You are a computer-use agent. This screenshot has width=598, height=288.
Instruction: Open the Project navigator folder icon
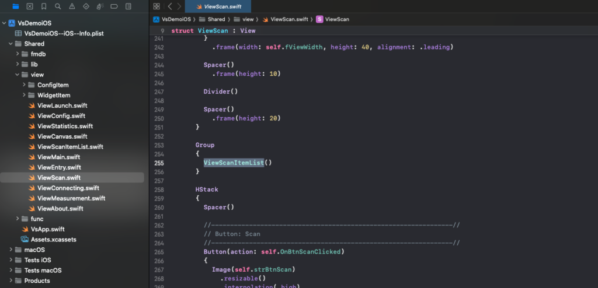(x=16, y=6)
